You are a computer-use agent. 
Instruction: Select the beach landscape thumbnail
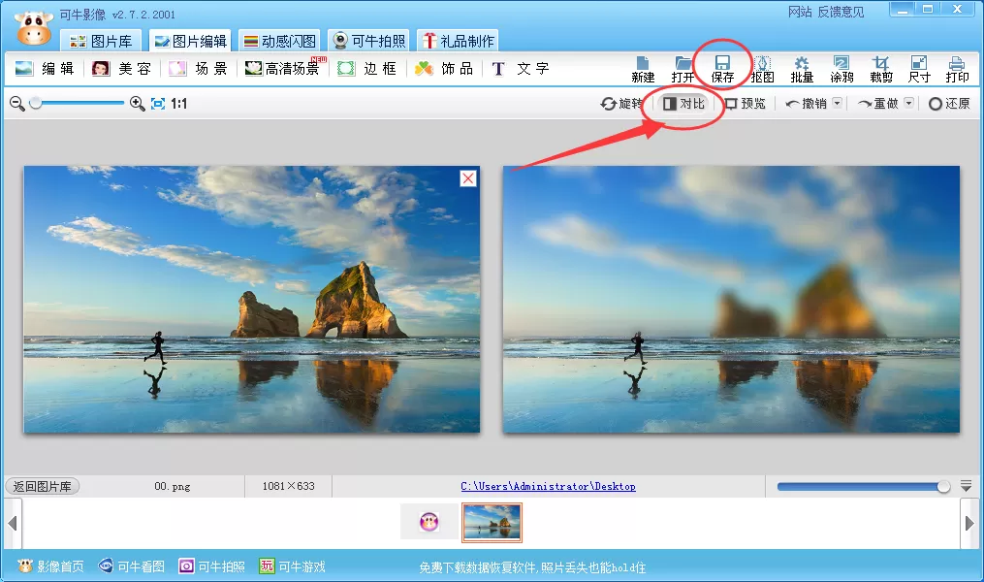point(492,523)
